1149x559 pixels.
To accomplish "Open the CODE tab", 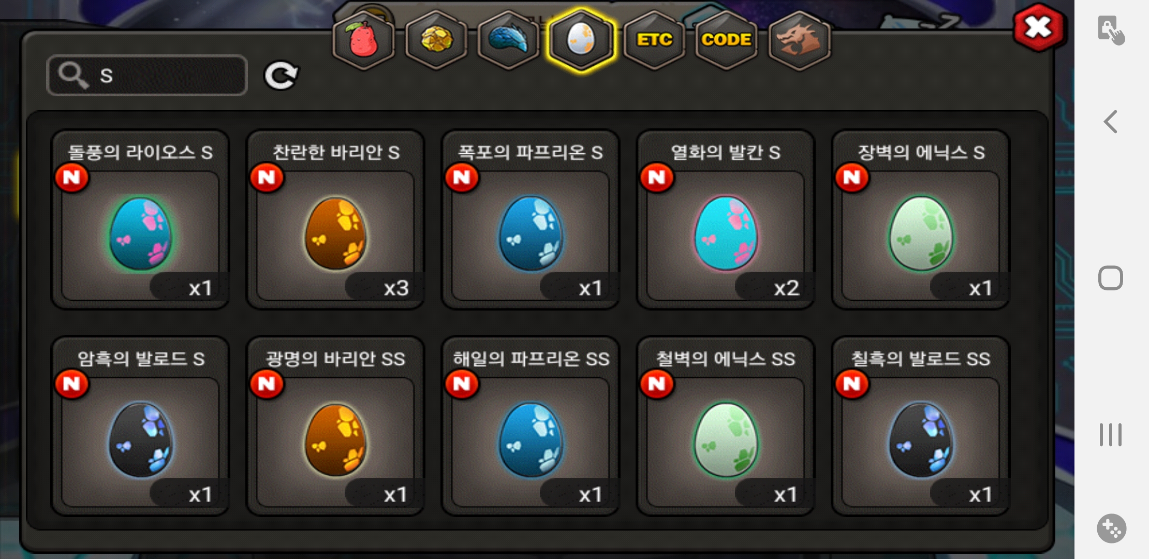I will coord(727,40).
